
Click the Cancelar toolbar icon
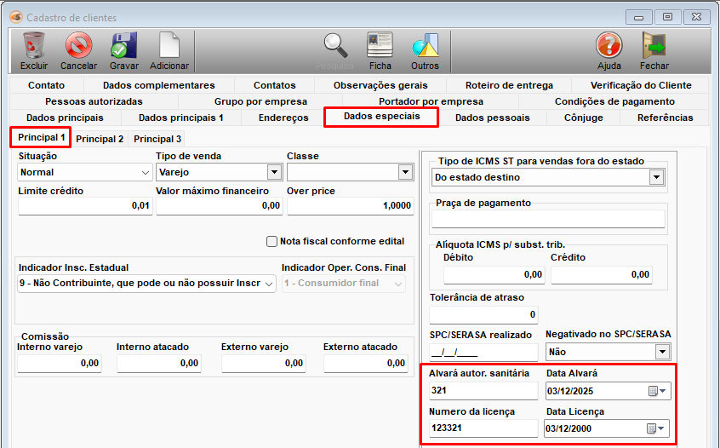(x=78, y=45)
